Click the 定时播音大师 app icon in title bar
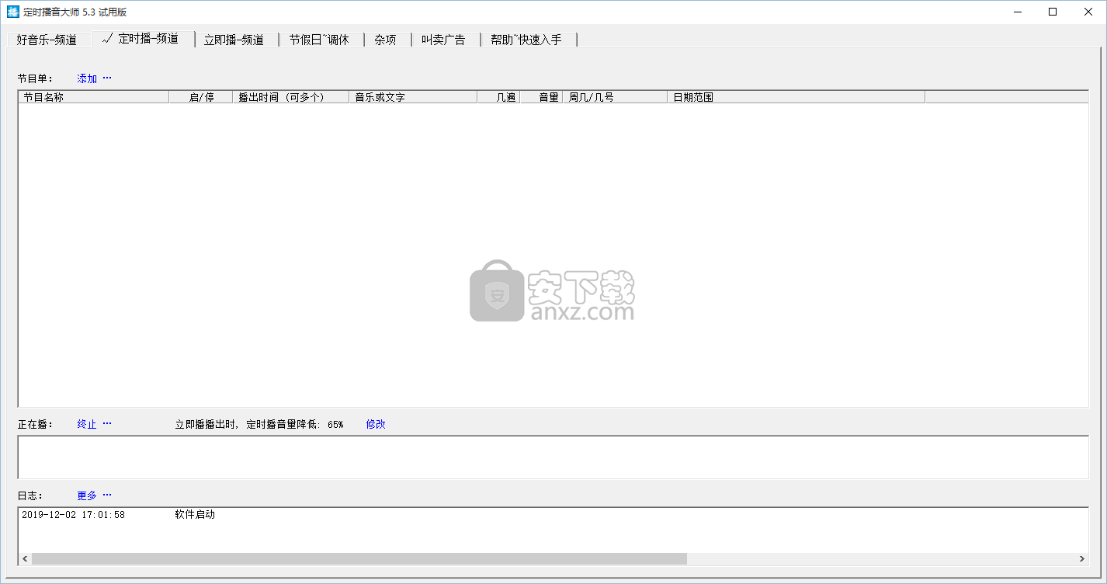This screenshot has width=1107, height=584. [13, 12]
